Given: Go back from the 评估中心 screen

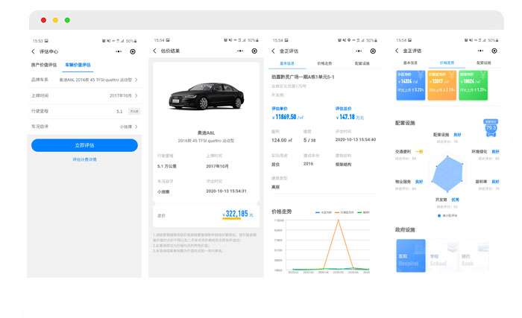Looking at the screenshot, I should 33,51.
